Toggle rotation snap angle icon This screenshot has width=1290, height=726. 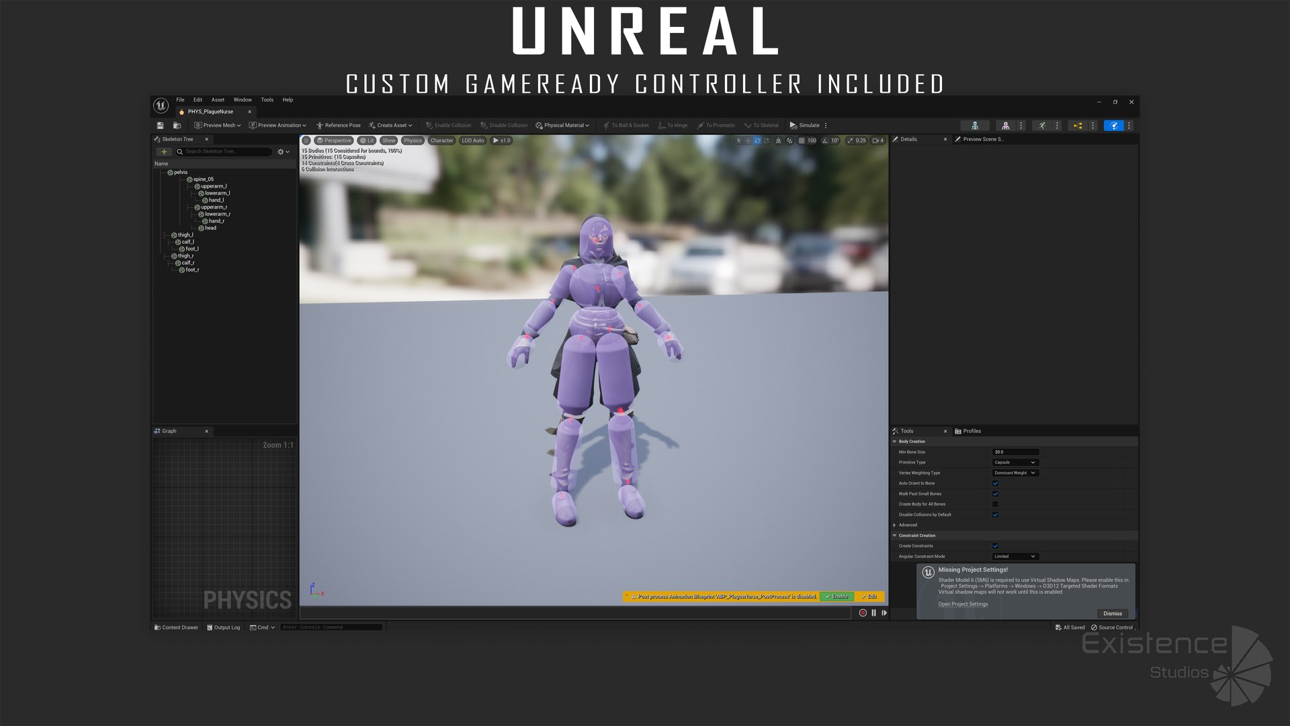(x=825, y=140)
